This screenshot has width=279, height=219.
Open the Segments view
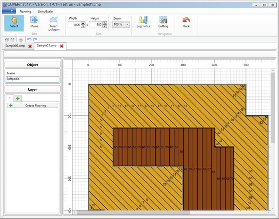point(143,22)
